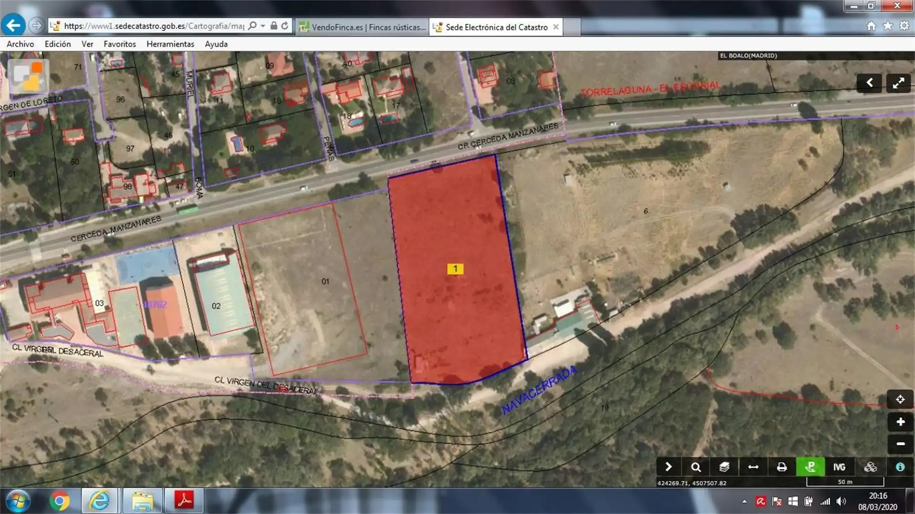The width and height of the screenshot is (915, 514).
Task: Open browser Tools gear icon
Action: tap(904, 26)
